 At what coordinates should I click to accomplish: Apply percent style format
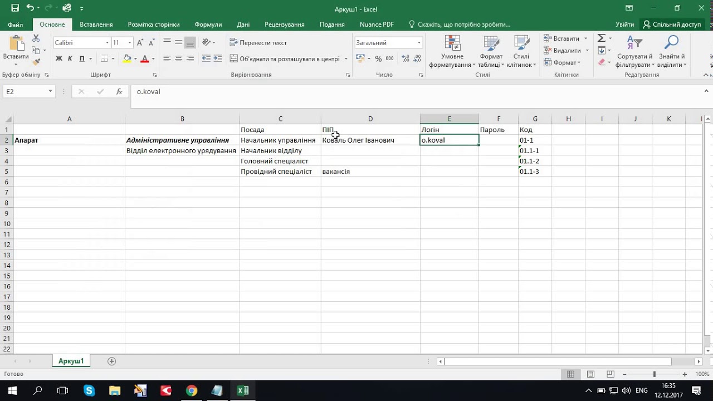point(378,58)
